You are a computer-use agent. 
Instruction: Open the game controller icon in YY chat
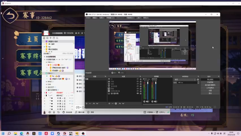click(x=78, y=107)
